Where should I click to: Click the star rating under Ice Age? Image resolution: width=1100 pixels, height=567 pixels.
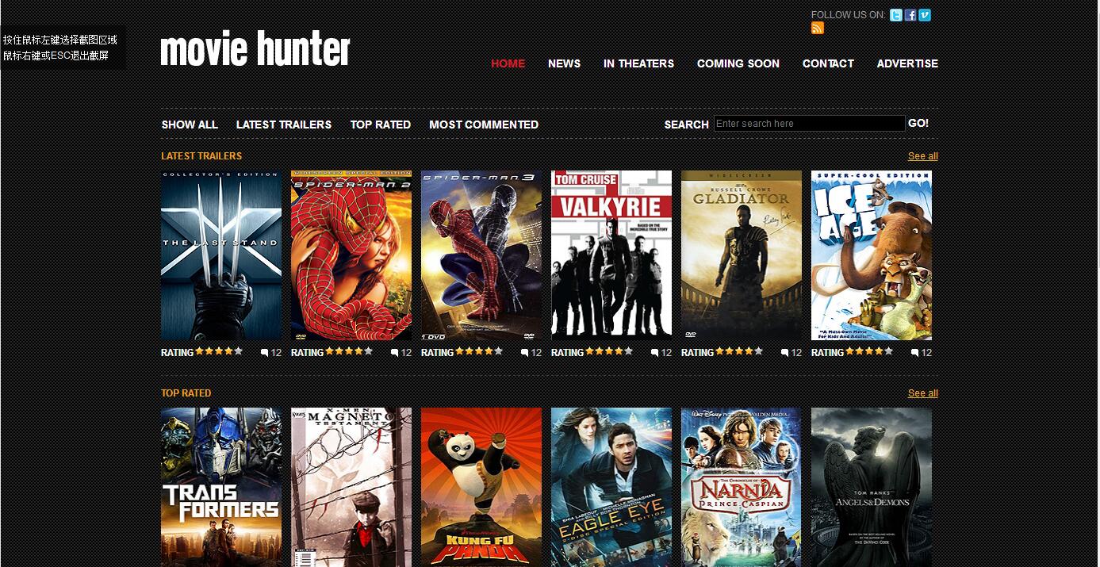pyautogui.click(x=869, y=351)
